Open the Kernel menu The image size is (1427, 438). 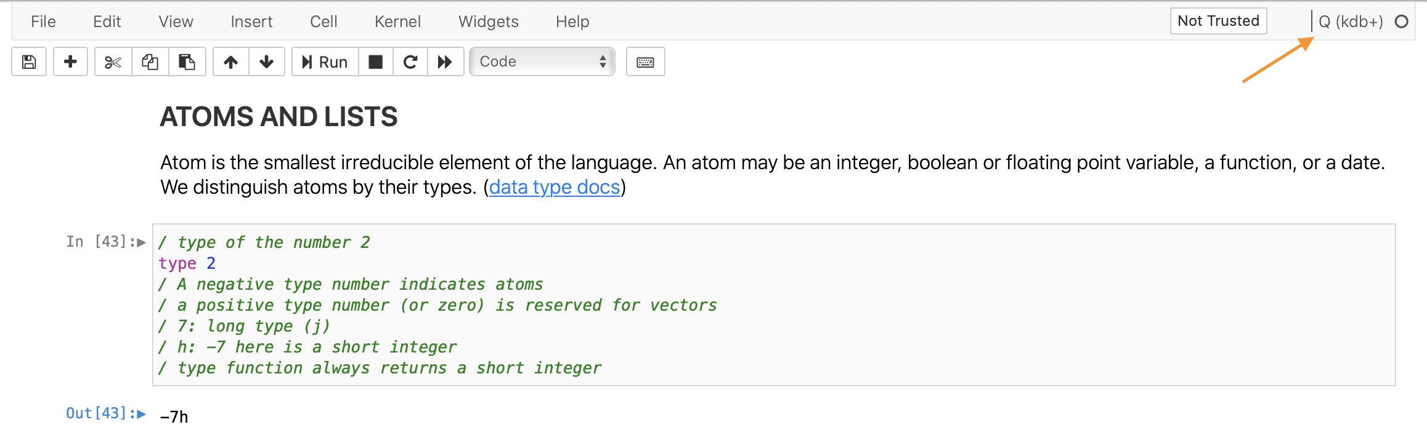(397, 22)
